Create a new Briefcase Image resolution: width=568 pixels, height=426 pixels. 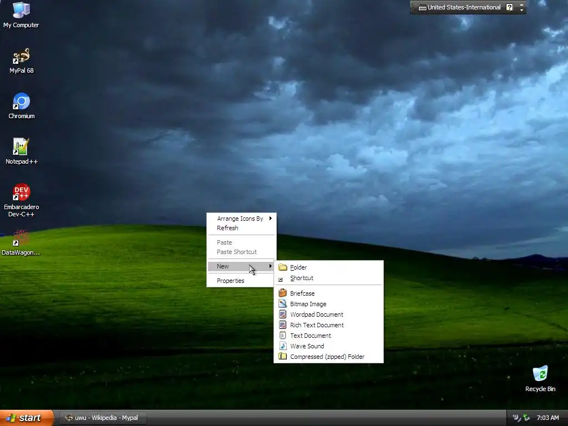coord(328,293)
